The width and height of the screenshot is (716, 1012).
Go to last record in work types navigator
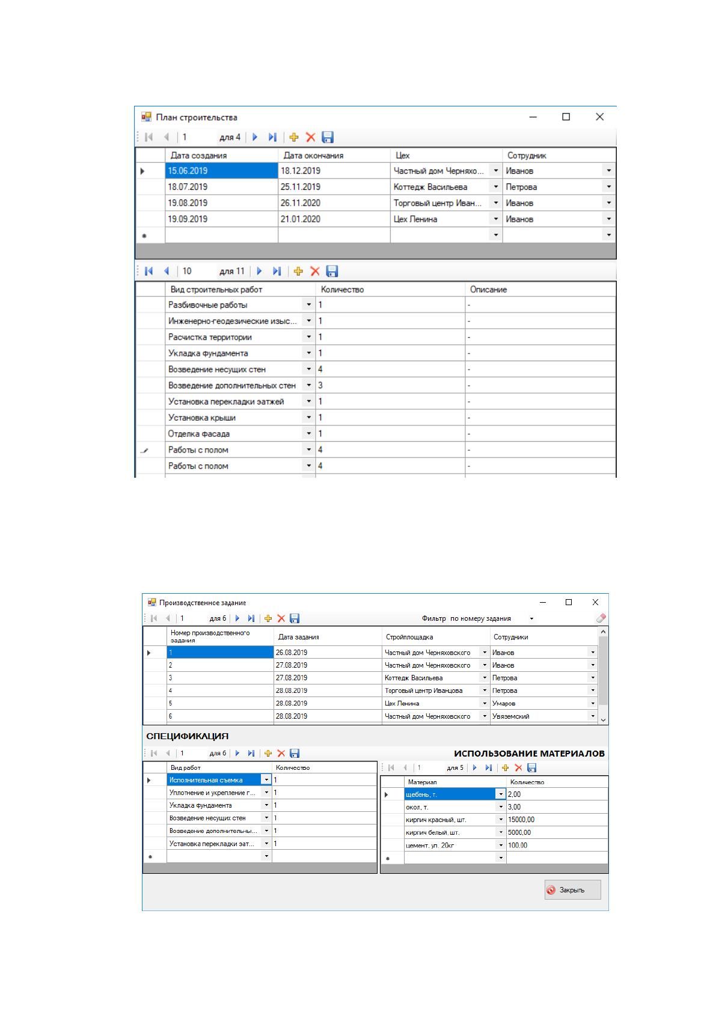[x=277, y=272]
